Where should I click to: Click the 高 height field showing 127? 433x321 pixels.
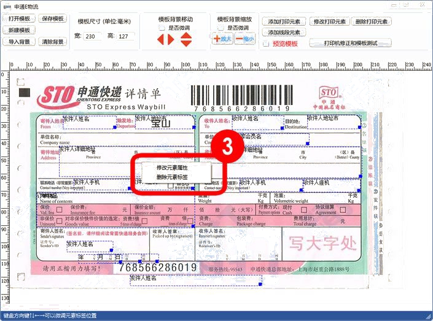(126, 36)
